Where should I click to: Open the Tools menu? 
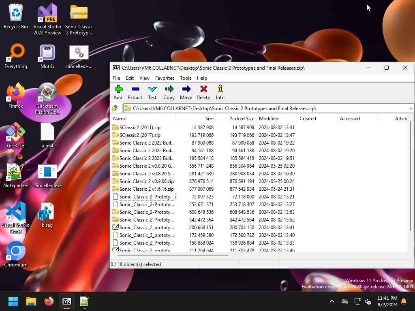(x=186, y=78)
